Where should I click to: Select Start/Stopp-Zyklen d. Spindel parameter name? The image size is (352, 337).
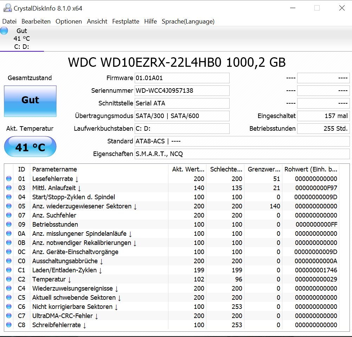73,197
